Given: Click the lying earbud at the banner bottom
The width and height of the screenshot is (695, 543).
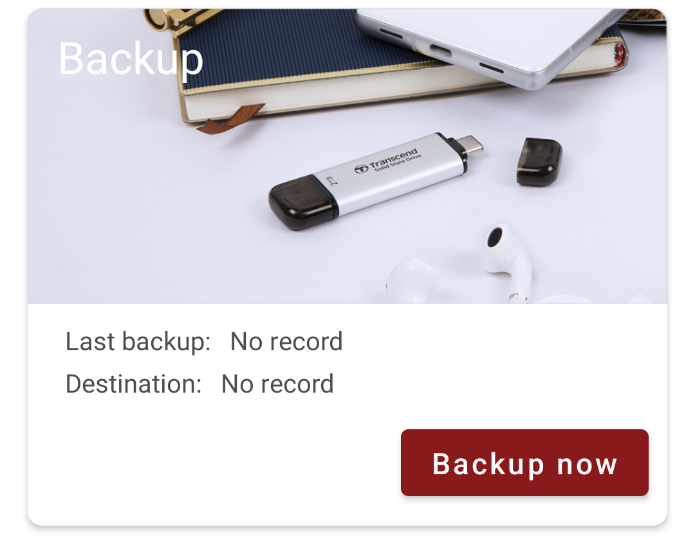Looking at the screenshot, I should coord(412,282).
